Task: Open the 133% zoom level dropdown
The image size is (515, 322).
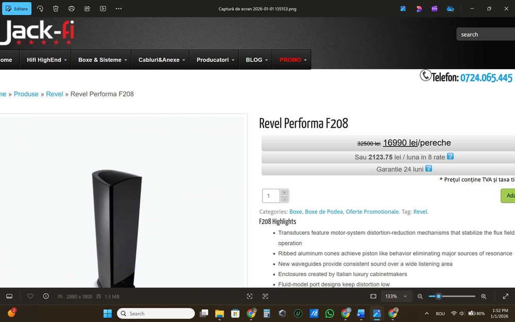Action: (x=396, y=296)
